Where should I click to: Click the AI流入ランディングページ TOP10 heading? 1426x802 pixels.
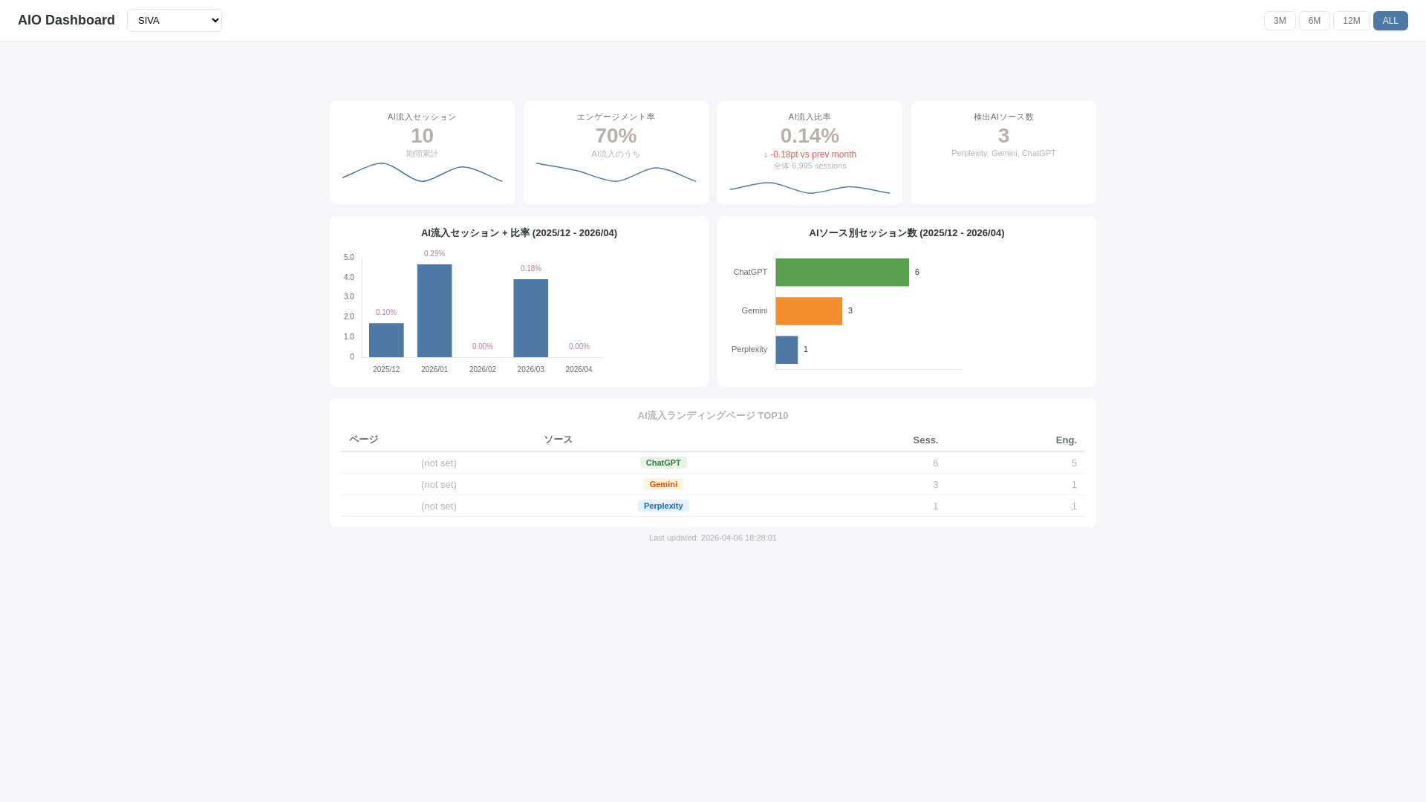coord(713,416)
